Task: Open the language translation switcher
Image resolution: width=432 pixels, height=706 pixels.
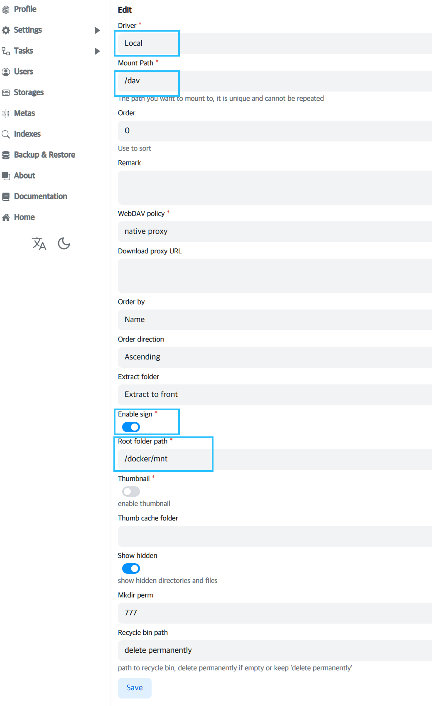Action: [x=39, y=243]
